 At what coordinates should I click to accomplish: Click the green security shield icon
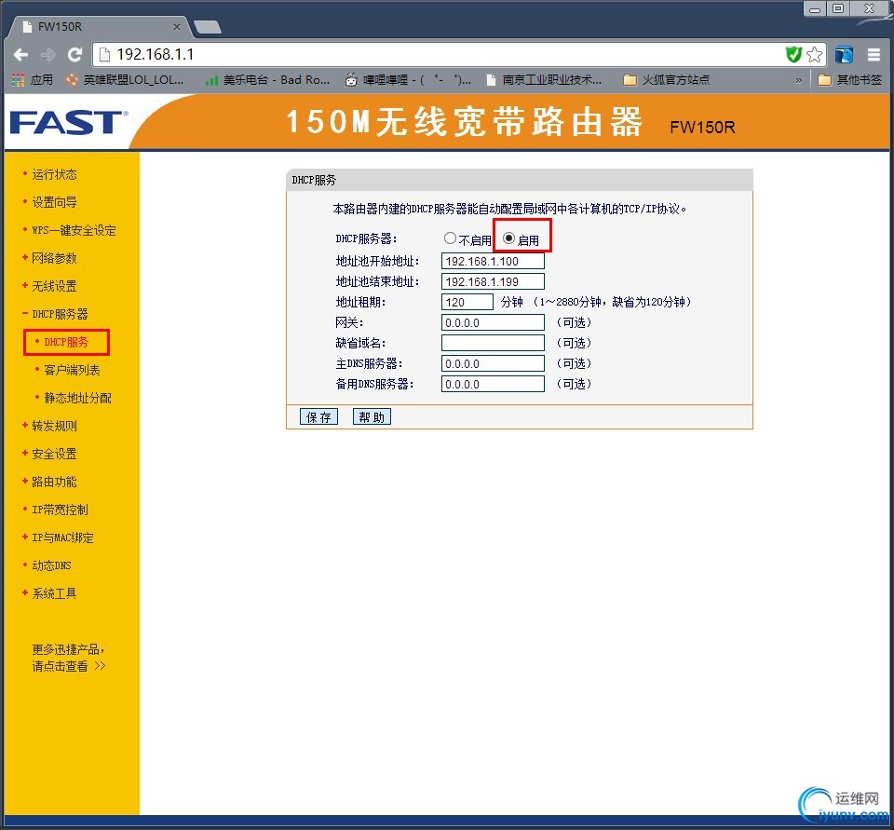click(x=793, y=55)
